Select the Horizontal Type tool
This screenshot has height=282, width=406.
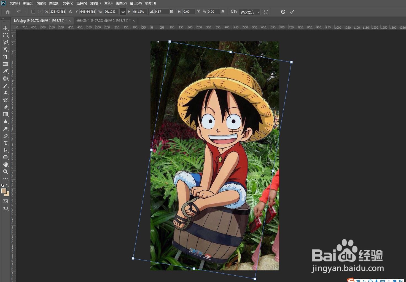pyautogui.click(x=6, y=143)
